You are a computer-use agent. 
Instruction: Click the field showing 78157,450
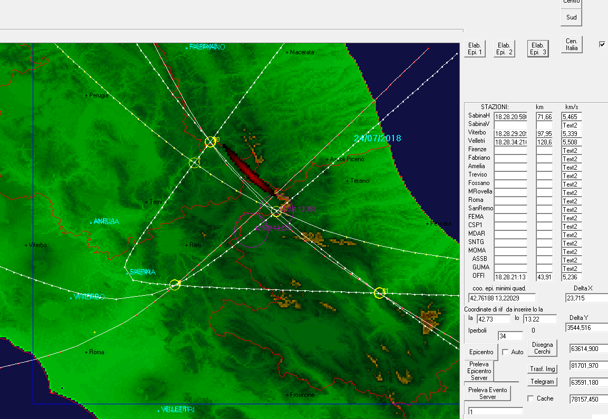pos(588,399)
